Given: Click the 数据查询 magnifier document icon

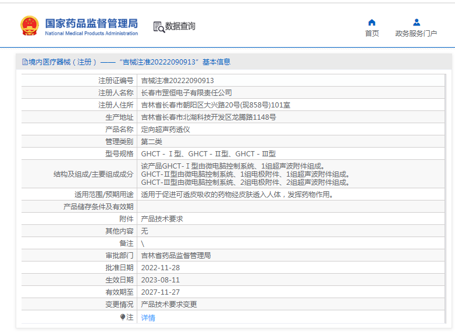Looking at the screenshot, I should [x=158, y=27].
